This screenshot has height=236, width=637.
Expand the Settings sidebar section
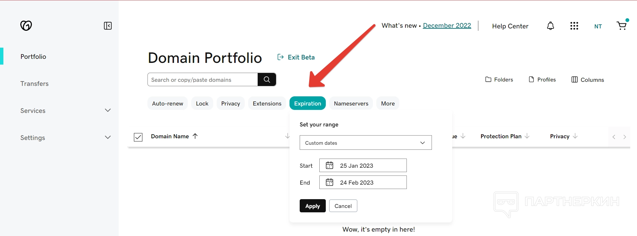(108, 138)
